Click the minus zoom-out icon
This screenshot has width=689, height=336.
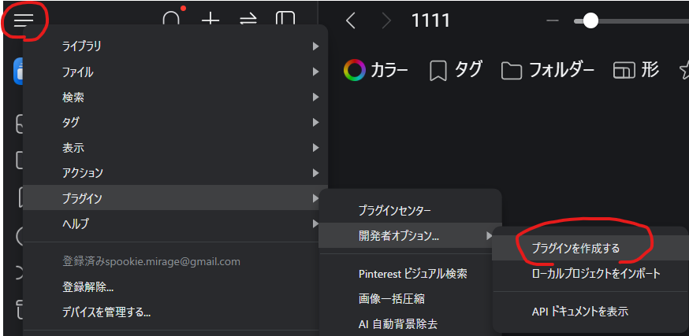pyautogui.click(x=552, y=20)
